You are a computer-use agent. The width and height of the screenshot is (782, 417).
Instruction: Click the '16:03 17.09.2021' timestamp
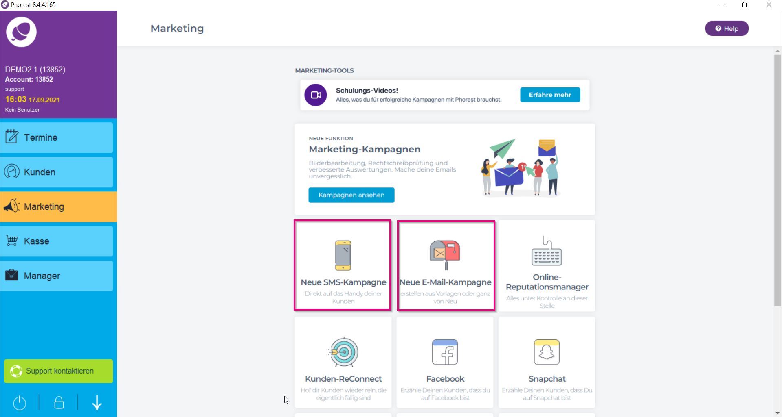click(x=33, y=99)
